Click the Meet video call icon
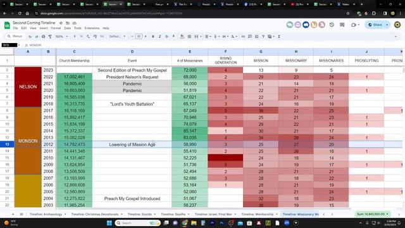405x228 pixels. click(x=353, y=25)
